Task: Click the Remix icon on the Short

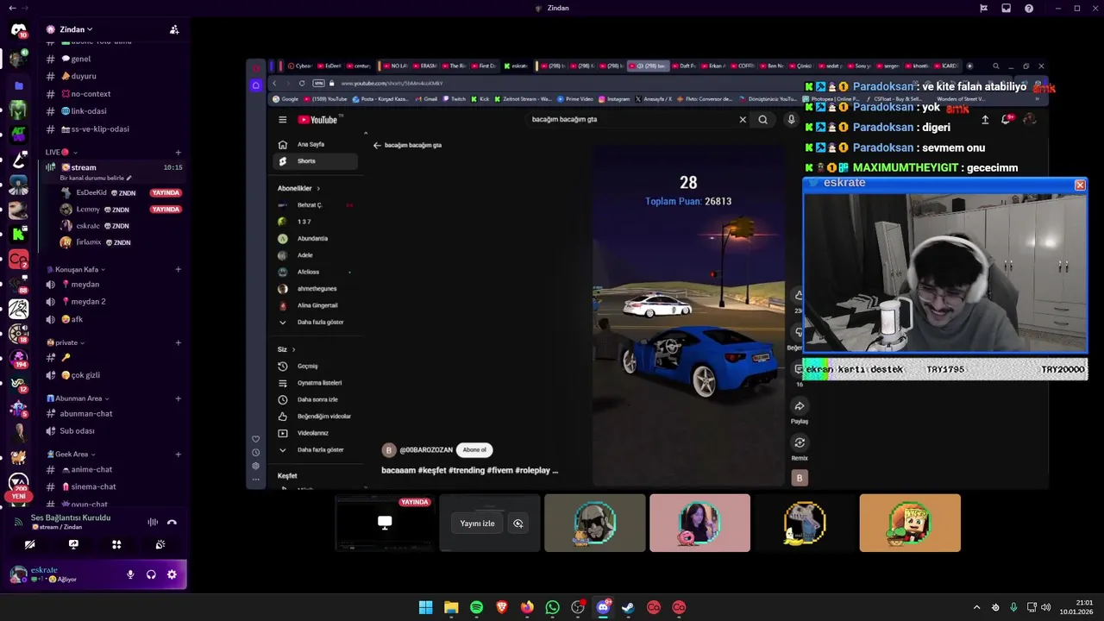Action: [x=800, y=443]
